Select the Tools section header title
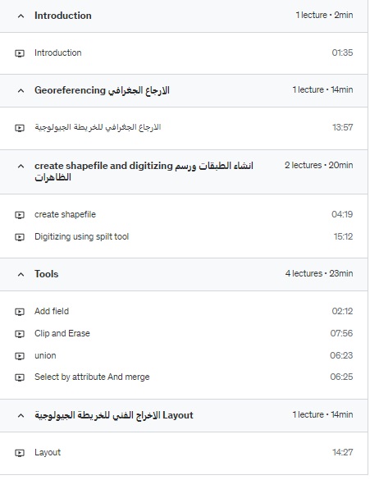Image resolution: width=370 pixels, height=480 pixels. coord(46,274)
